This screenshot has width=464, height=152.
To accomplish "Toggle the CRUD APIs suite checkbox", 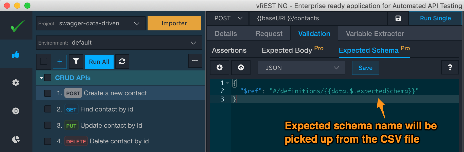I will pos(48,78).
